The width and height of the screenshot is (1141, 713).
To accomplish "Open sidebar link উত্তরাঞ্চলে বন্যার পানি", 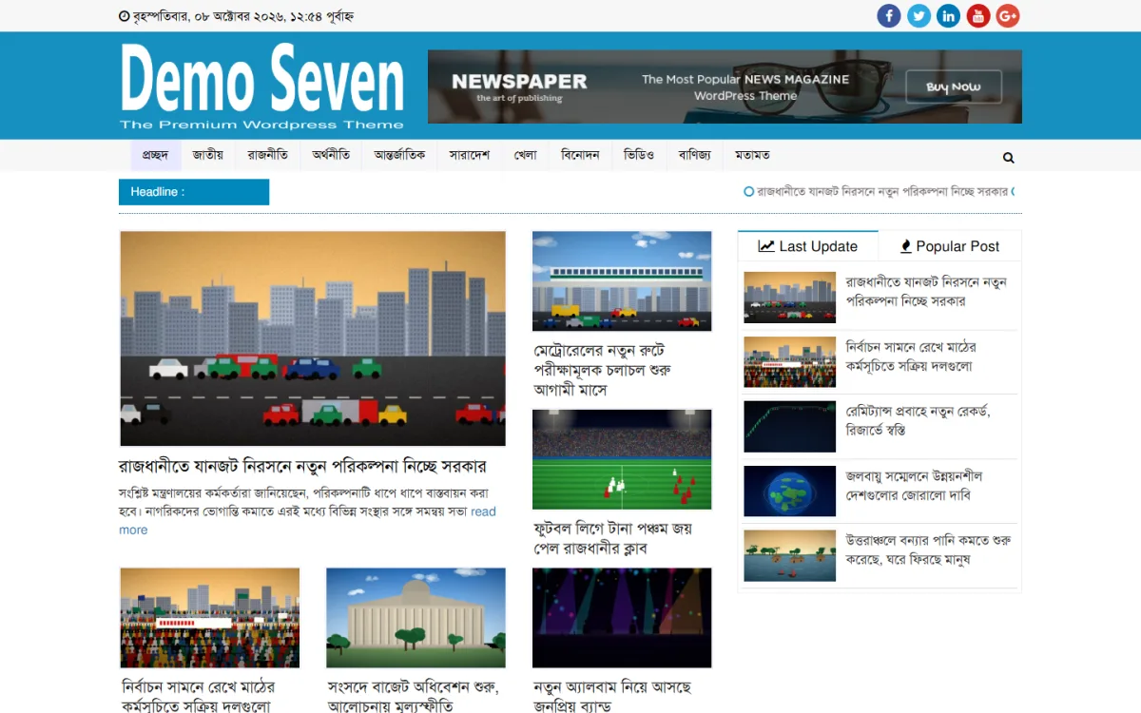I will tap(928, 549).
